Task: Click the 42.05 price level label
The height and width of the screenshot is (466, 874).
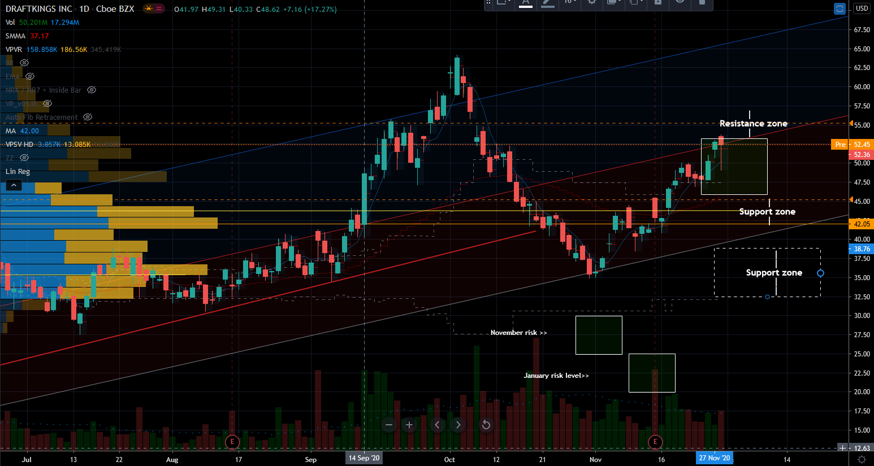Action: coord(861,224)
